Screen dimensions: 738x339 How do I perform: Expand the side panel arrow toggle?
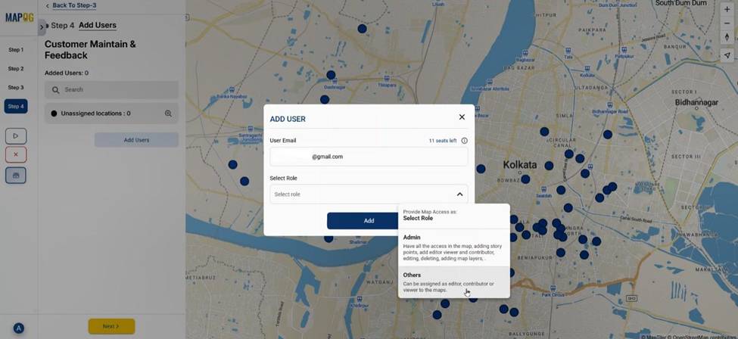click(x=42, y=26)
